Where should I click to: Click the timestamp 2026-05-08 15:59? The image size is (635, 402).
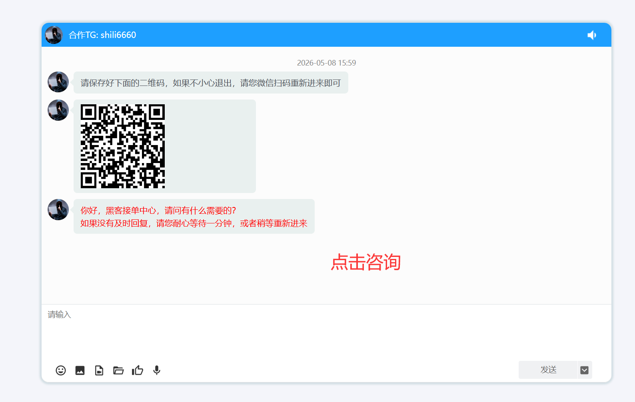tap(326, 63)
